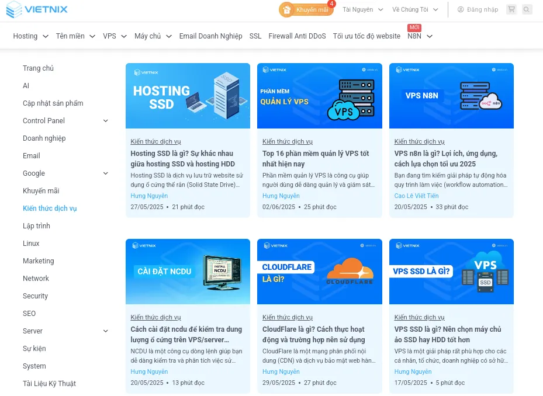Select Firewall Anti DDoS menu item
This screenshot has height=396, width=543.
pyautogui.click(x=297, y=36)
